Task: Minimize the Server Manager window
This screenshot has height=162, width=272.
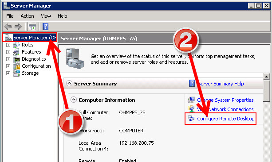Action: point(251,6)
